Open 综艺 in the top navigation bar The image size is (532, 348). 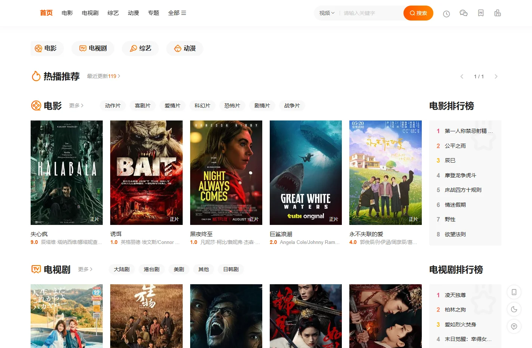(x=113, y=13)
